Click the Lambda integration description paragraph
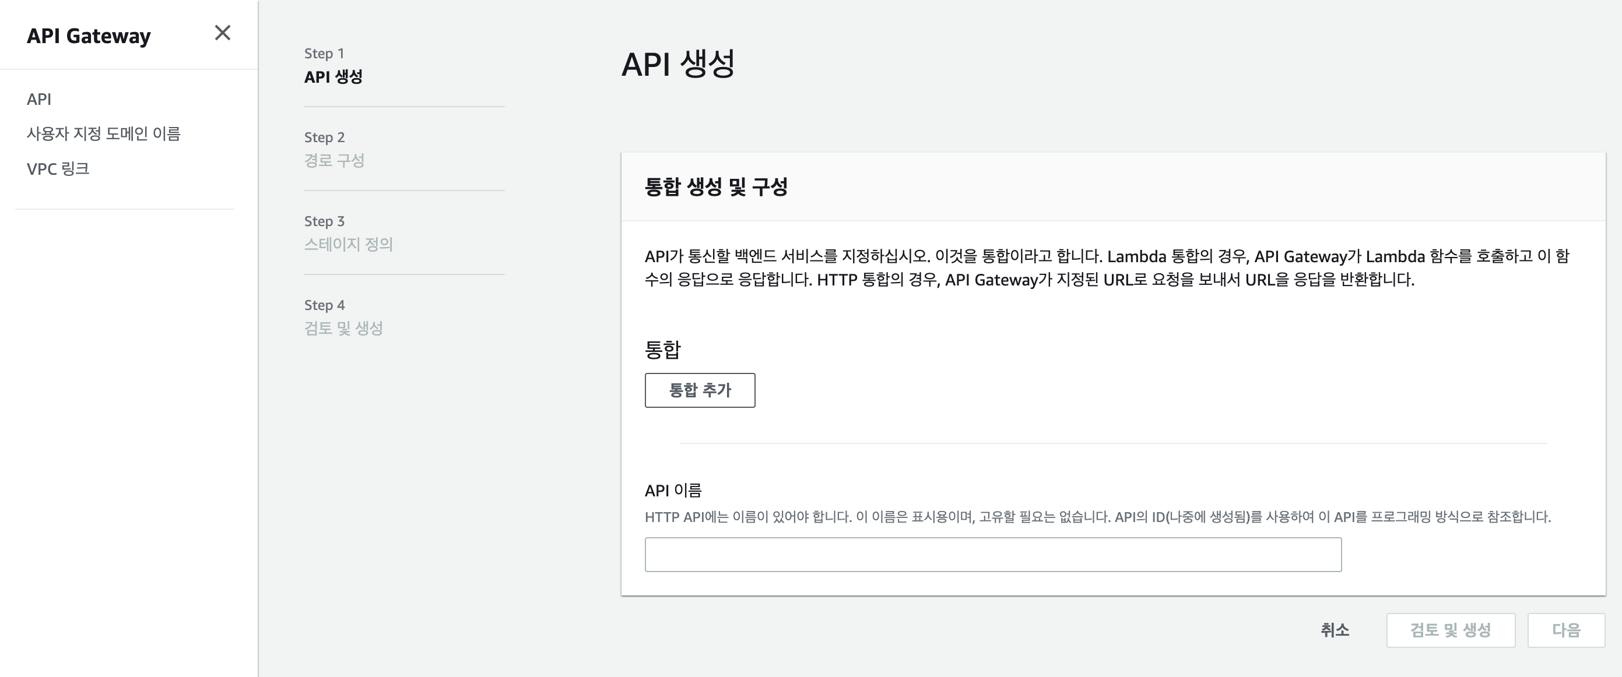 tap(1105, 267)
